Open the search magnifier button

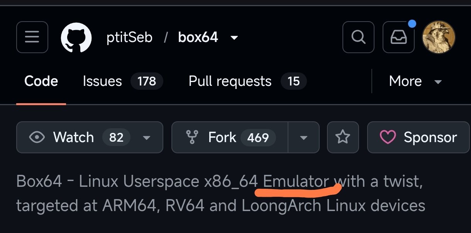[358, 37]
